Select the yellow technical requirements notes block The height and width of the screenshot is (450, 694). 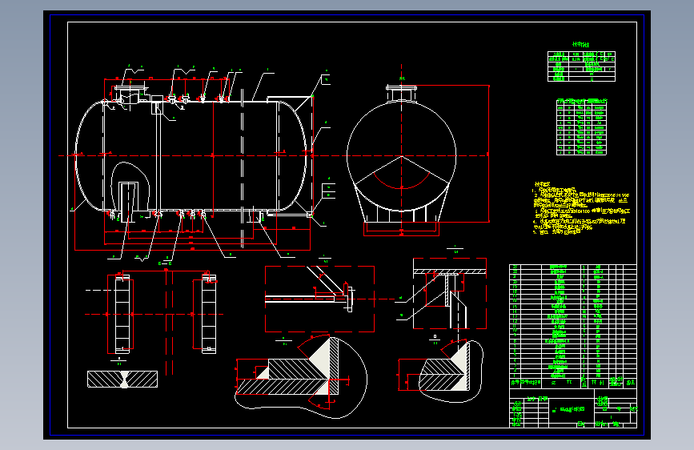click(x=581, y=208)
